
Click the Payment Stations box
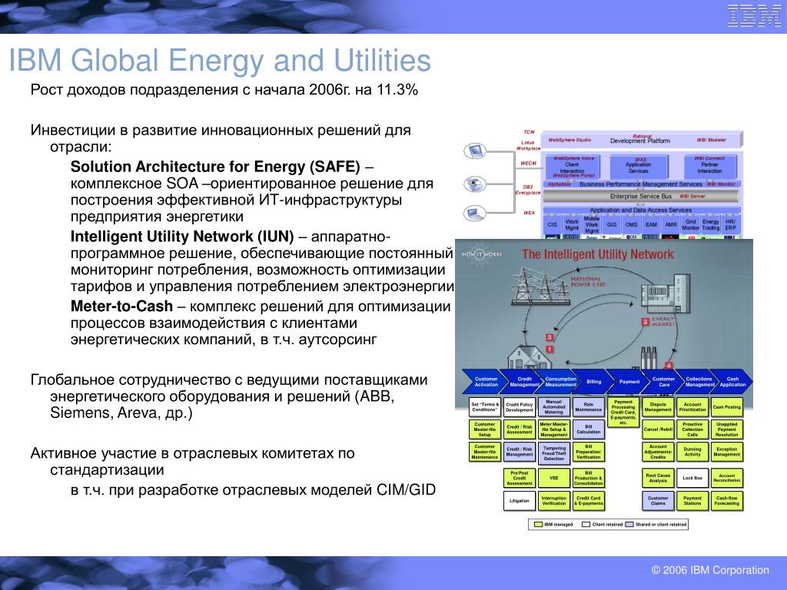692,501
